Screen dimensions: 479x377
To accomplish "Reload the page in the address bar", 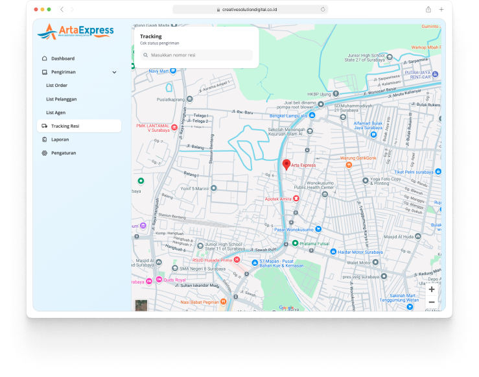I will click(323, 10).
